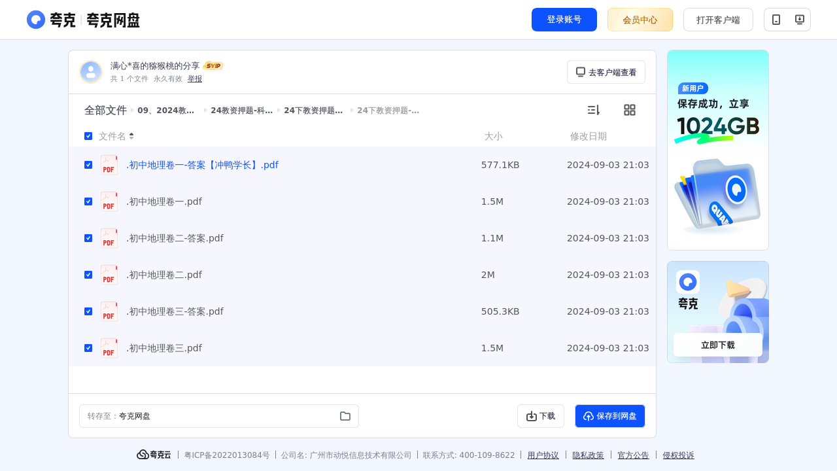Click 立即下载 on the Quark ad

[x=718, y=345]
